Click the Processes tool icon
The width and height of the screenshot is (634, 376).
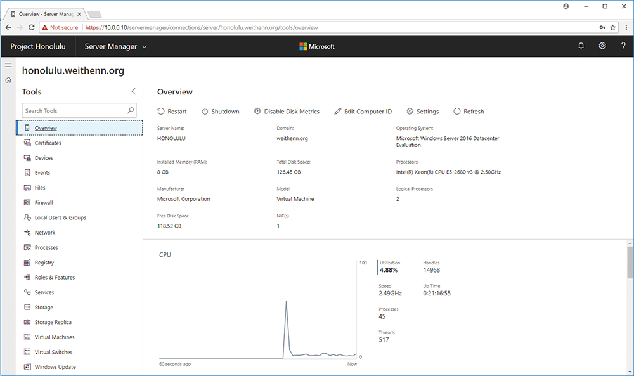[x=27, y=247]
